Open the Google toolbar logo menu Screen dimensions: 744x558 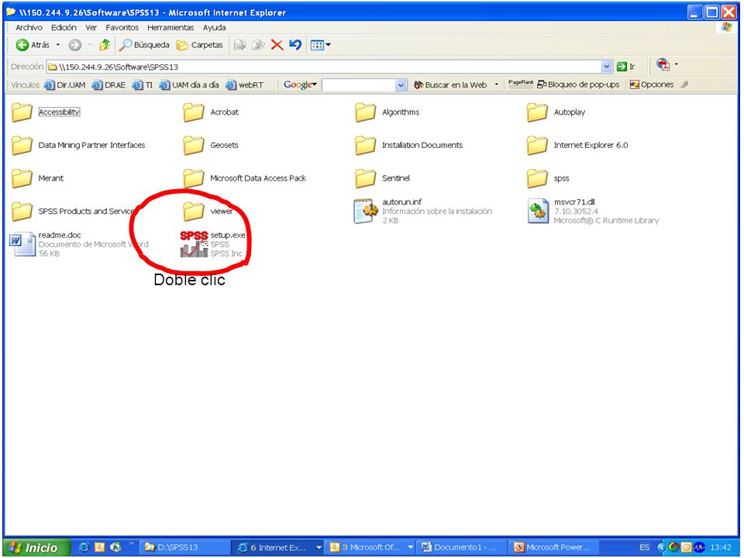[300, 85]
